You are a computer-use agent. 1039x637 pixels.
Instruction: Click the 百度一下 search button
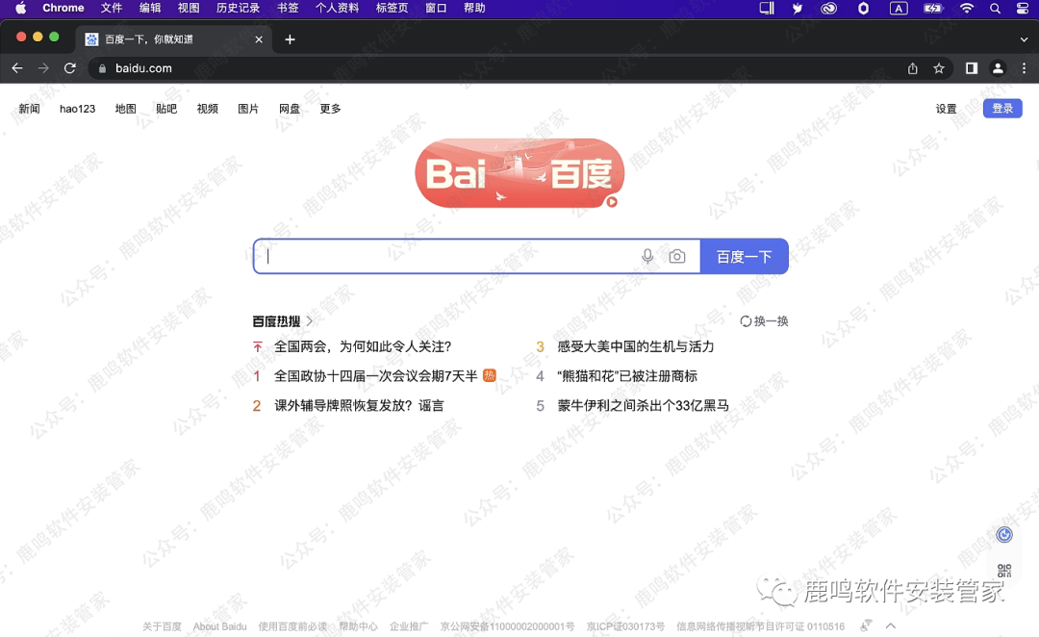pos(744,257)
